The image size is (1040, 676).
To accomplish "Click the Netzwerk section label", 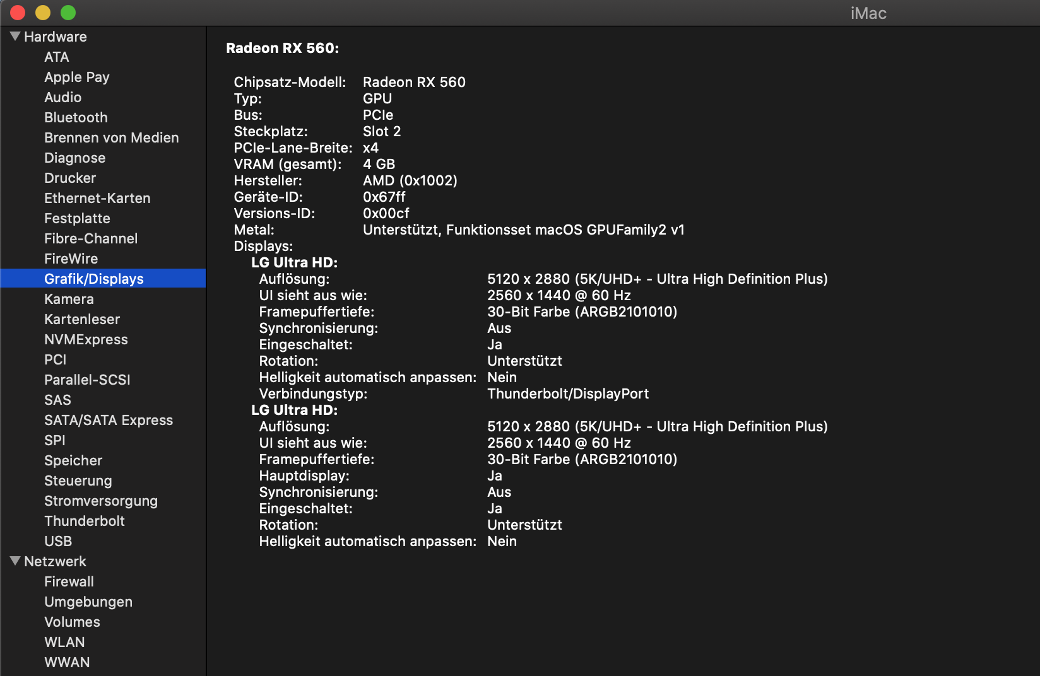I will coord(55,561).
